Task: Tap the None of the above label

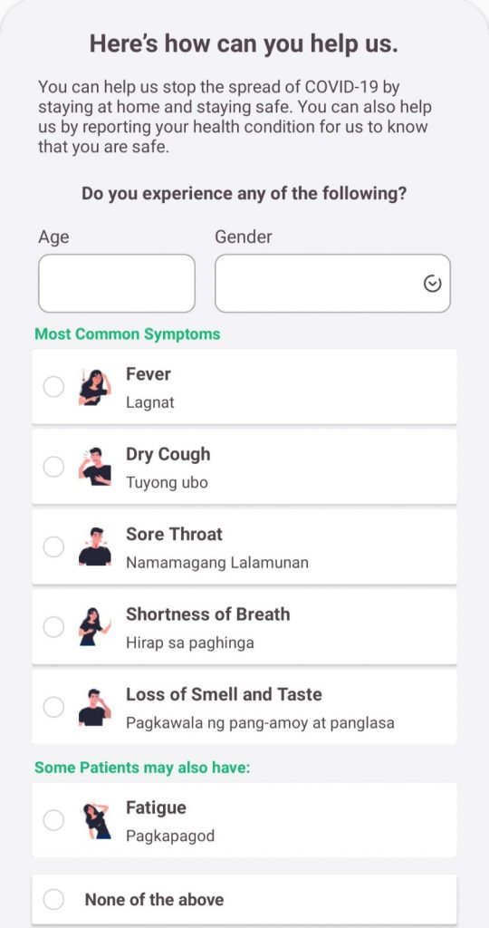Action: [x=154, y=900]
